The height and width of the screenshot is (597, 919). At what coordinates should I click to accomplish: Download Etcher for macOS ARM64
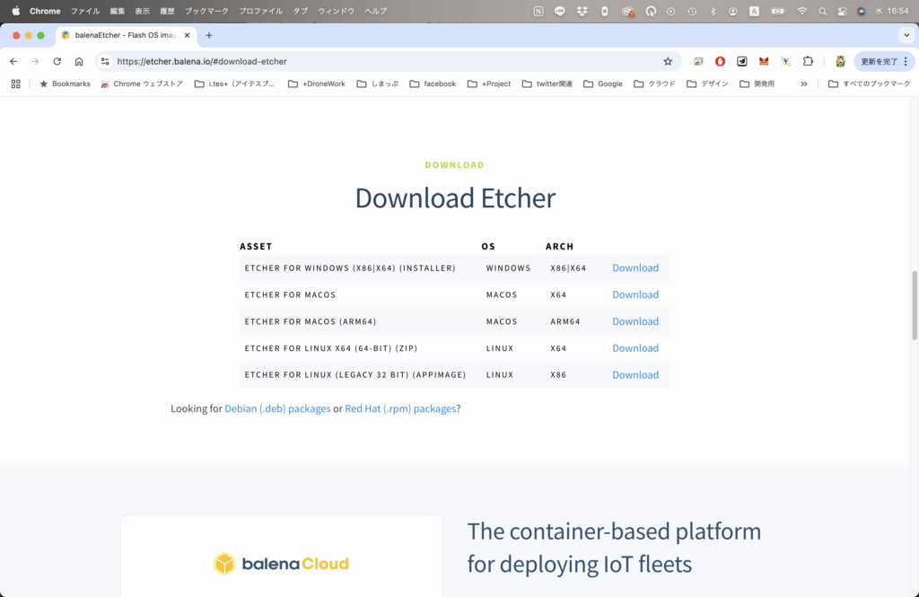[635, 321]
